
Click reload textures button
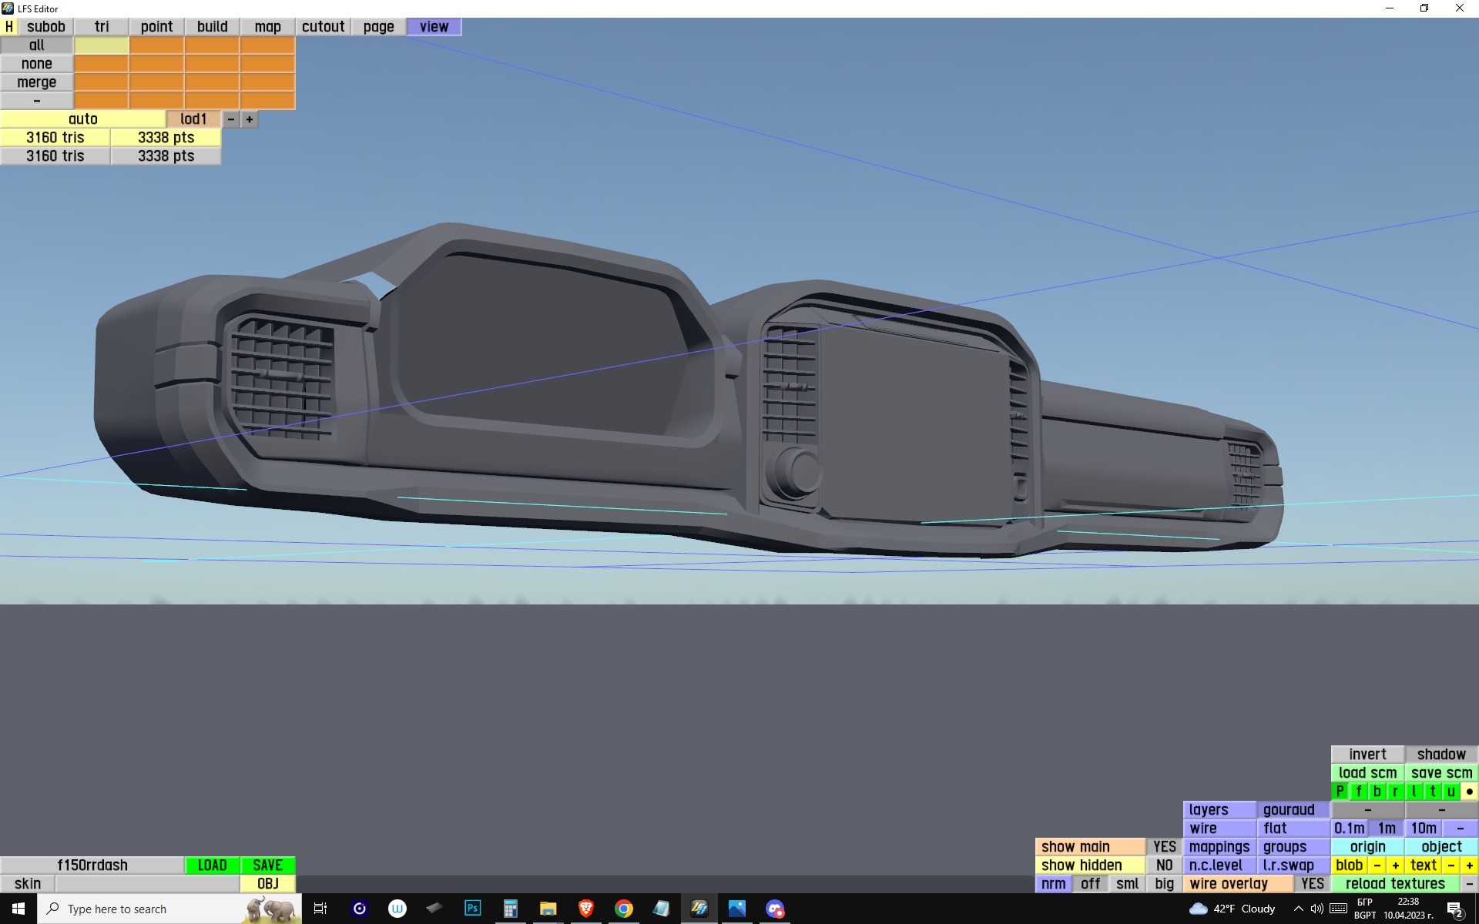point(1395,883)
